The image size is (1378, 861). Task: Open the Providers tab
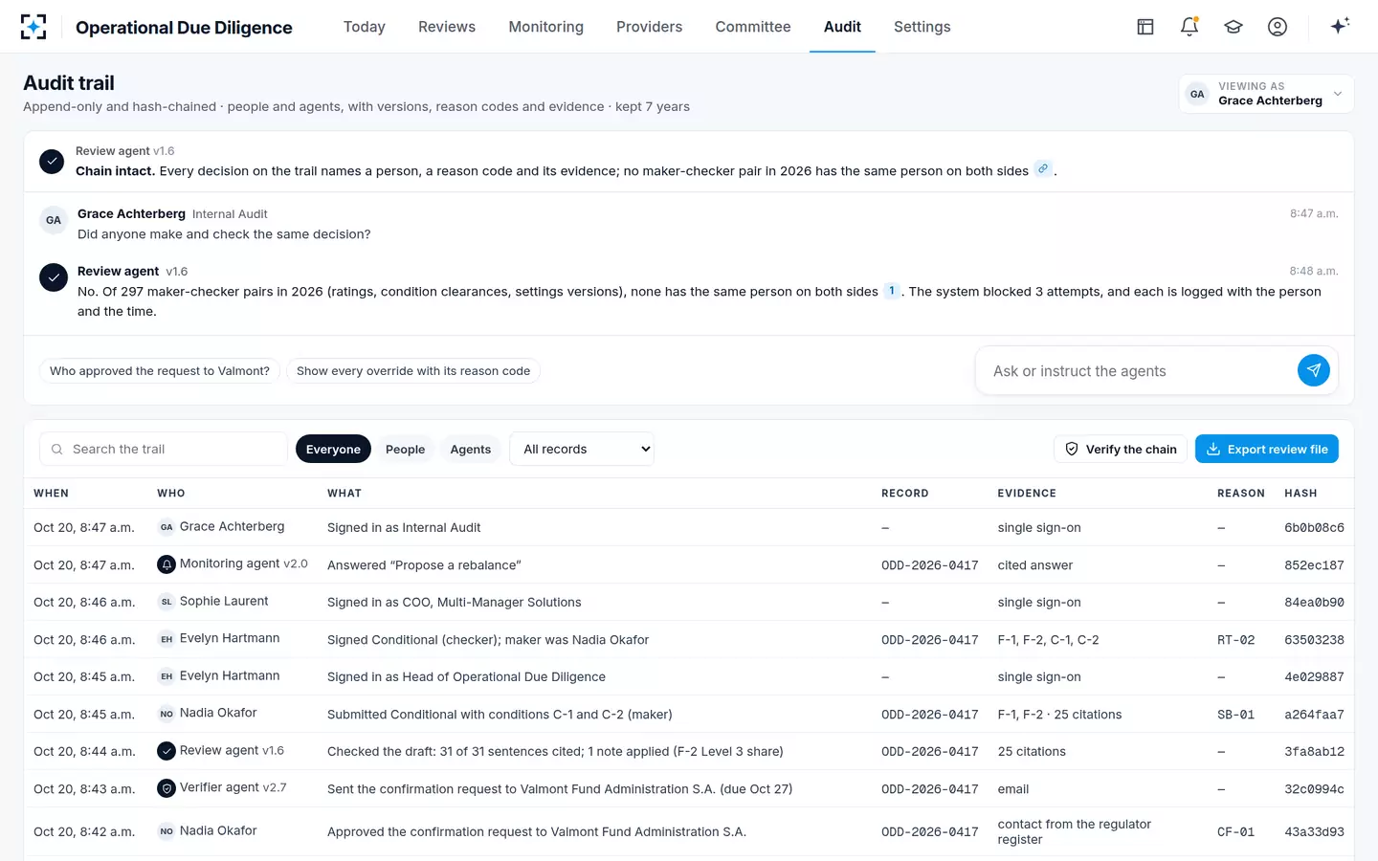click(650, 27)
